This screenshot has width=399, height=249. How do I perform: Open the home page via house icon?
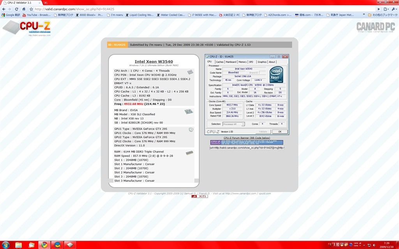click(24, 9)
